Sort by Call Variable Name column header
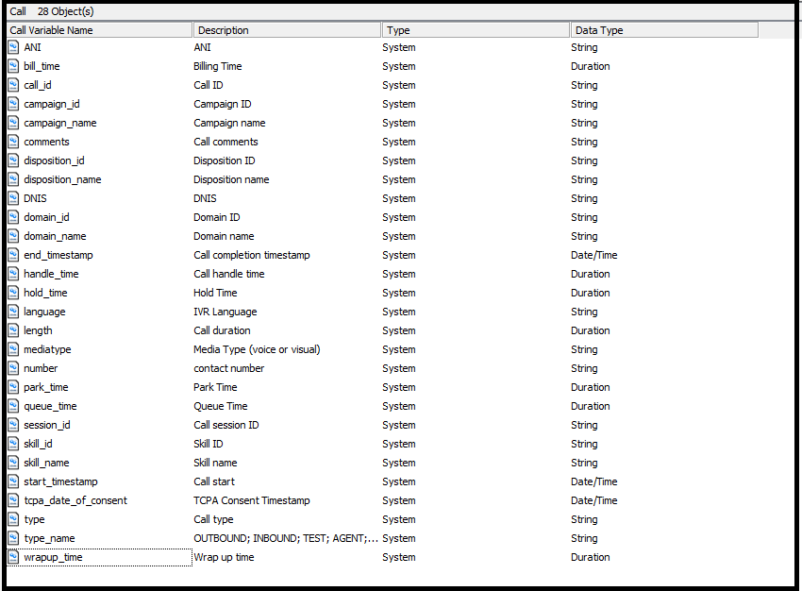This screenshot has height=591, width=802. pos(100,30)
